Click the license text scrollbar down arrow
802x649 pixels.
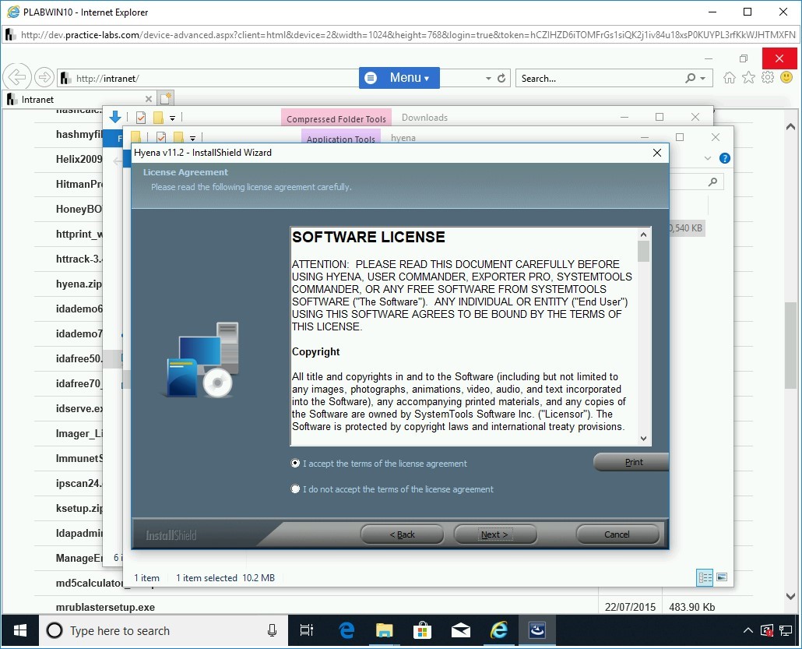(643, 439)
